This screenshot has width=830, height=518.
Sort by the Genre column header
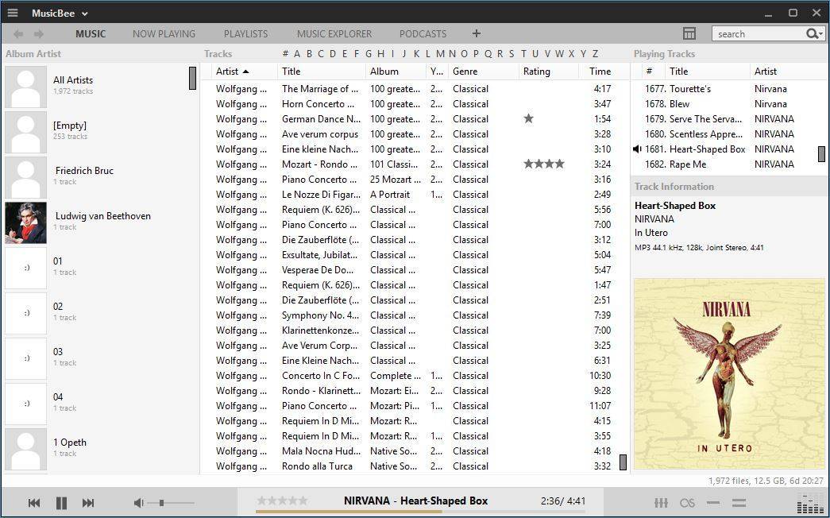[483, 71]
